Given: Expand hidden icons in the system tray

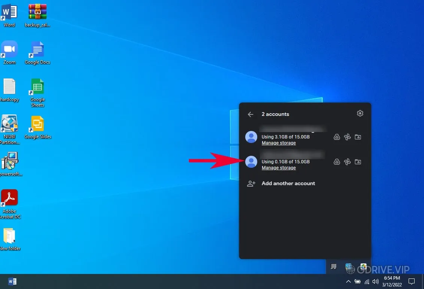Looking at the screenshot, I should pyautogui.click(x=349, y=281).
